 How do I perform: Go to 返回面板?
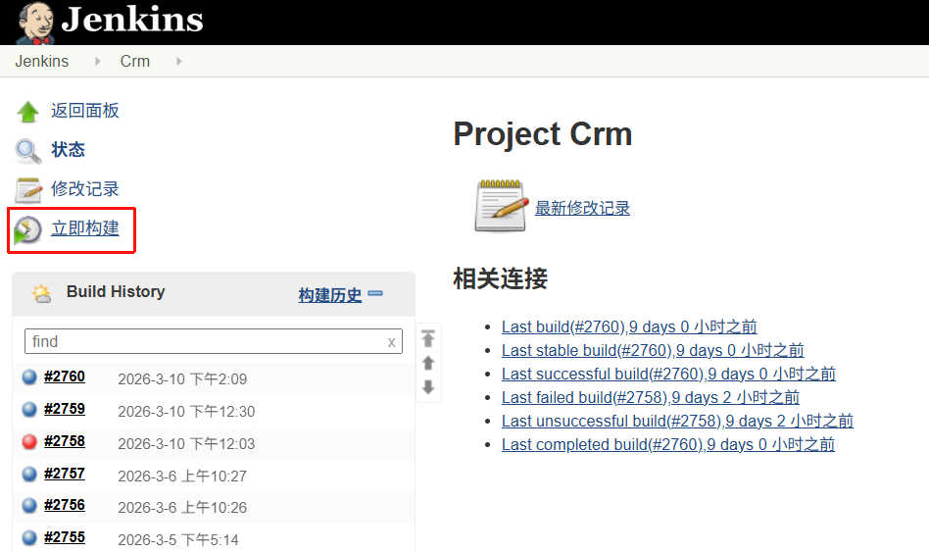[x=84, y=110]
